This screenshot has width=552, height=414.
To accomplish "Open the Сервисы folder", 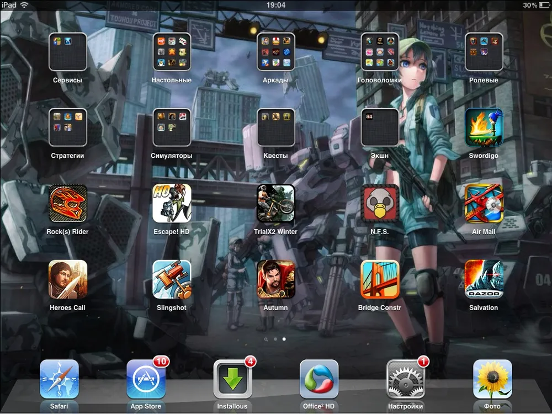I will (67, 52).
